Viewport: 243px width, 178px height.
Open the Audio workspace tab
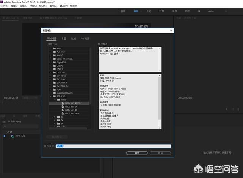click(211, 11)
